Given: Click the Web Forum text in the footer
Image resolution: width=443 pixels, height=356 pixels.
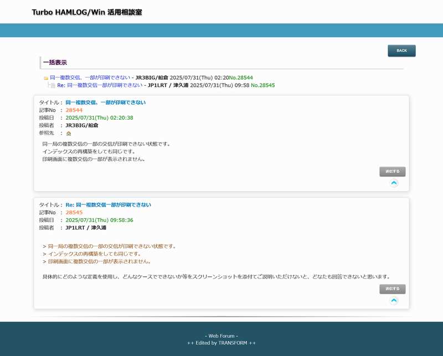Looking at the screenshot, I should [221, 336].
